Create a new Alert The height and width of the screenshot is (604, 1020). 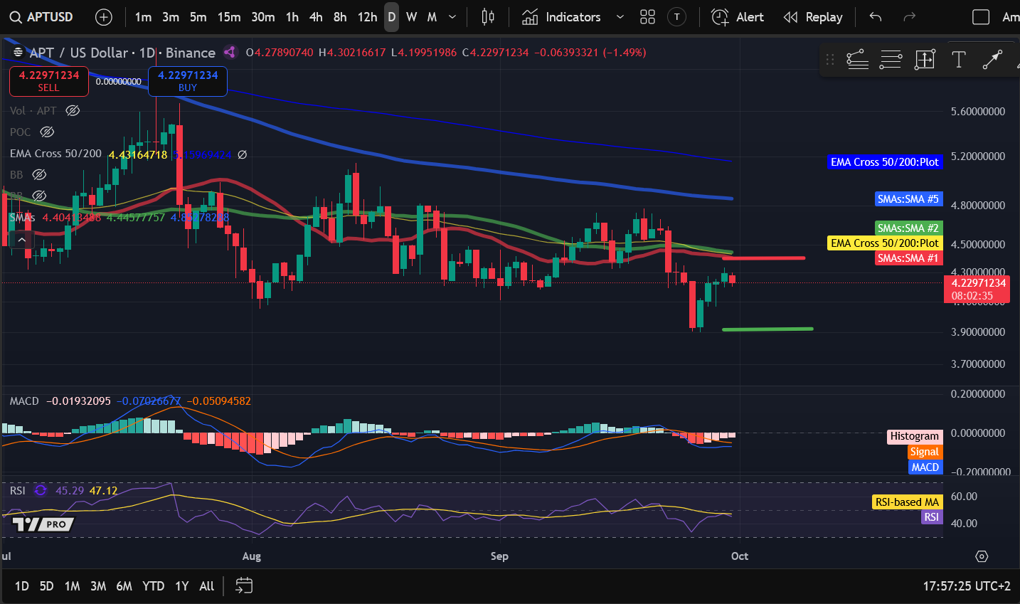pos(738,17)
